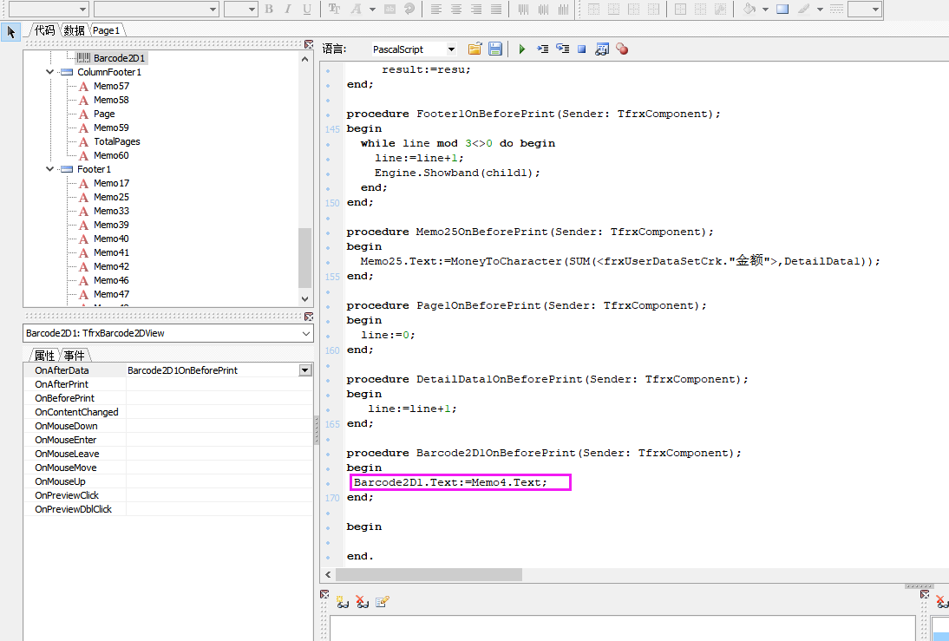Run the script with the green play icon
949x641 pixels.
(x=521, y=49)
